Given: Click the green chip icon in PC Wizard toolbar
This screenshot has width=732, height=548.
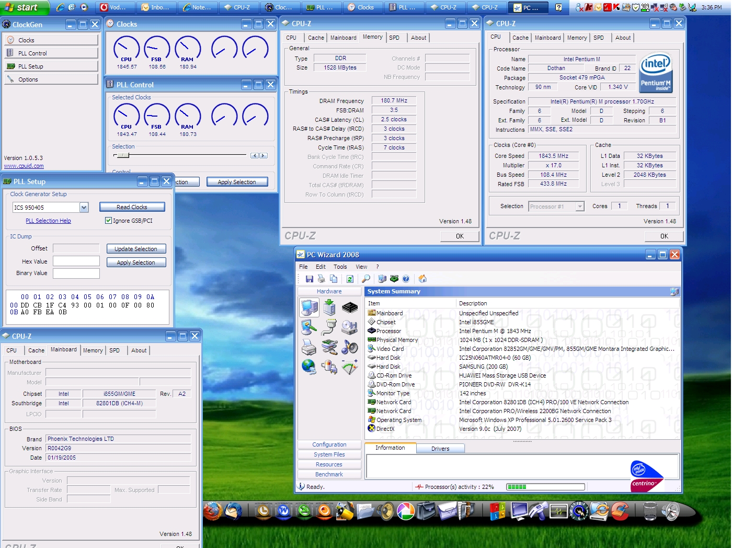Looking at the screenshot, I should click(x=394, y=279).
